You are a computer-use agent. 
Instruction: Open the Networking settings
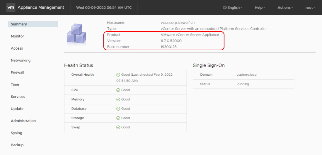(21, 61)
